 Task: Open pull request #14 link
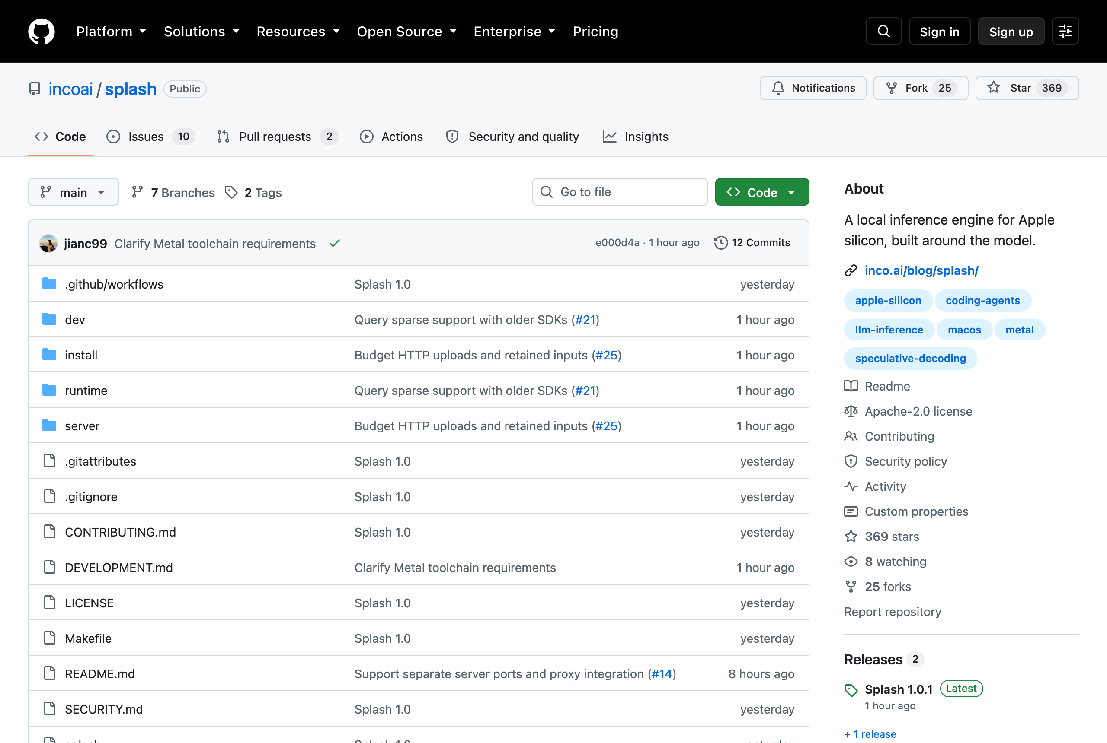662,674
